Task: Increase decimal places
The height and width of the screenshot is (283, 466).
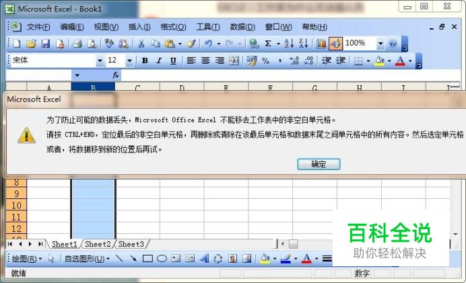Action: 294,60
